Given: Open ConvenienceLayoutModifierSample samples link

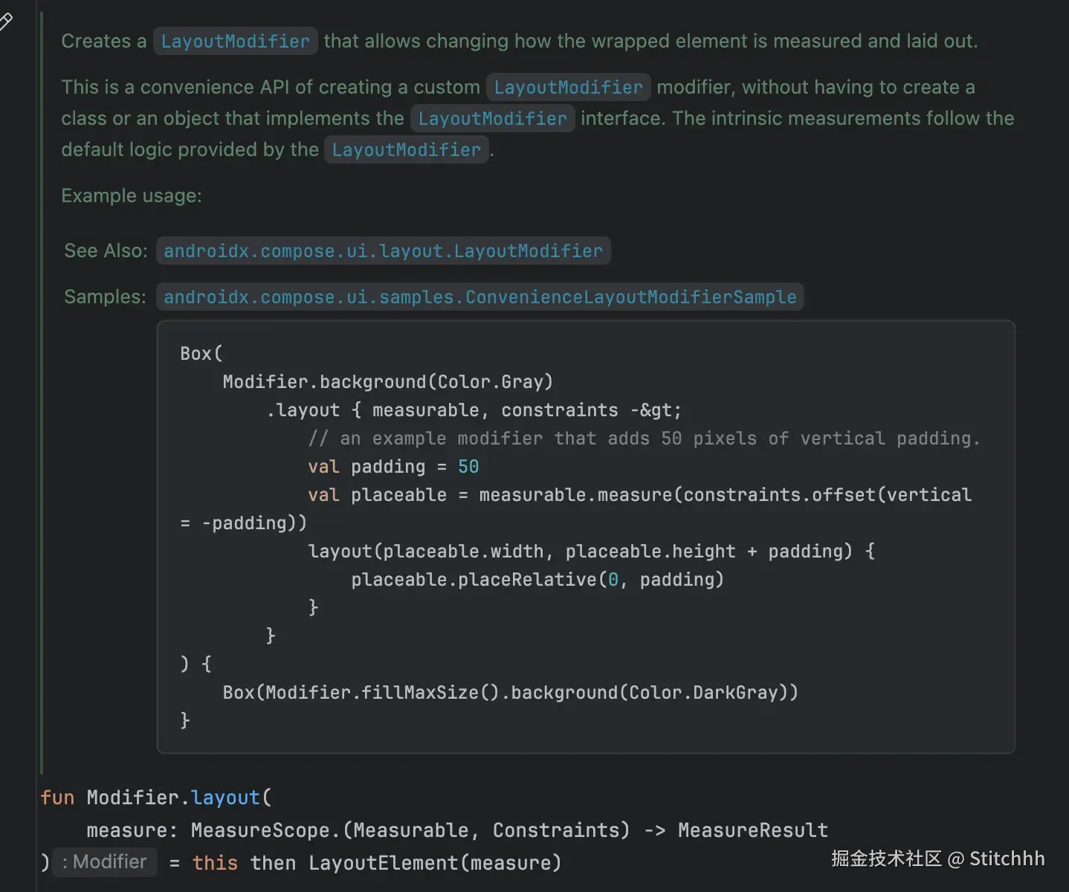Looking at the screenshot, I should [x=479, y=297].
